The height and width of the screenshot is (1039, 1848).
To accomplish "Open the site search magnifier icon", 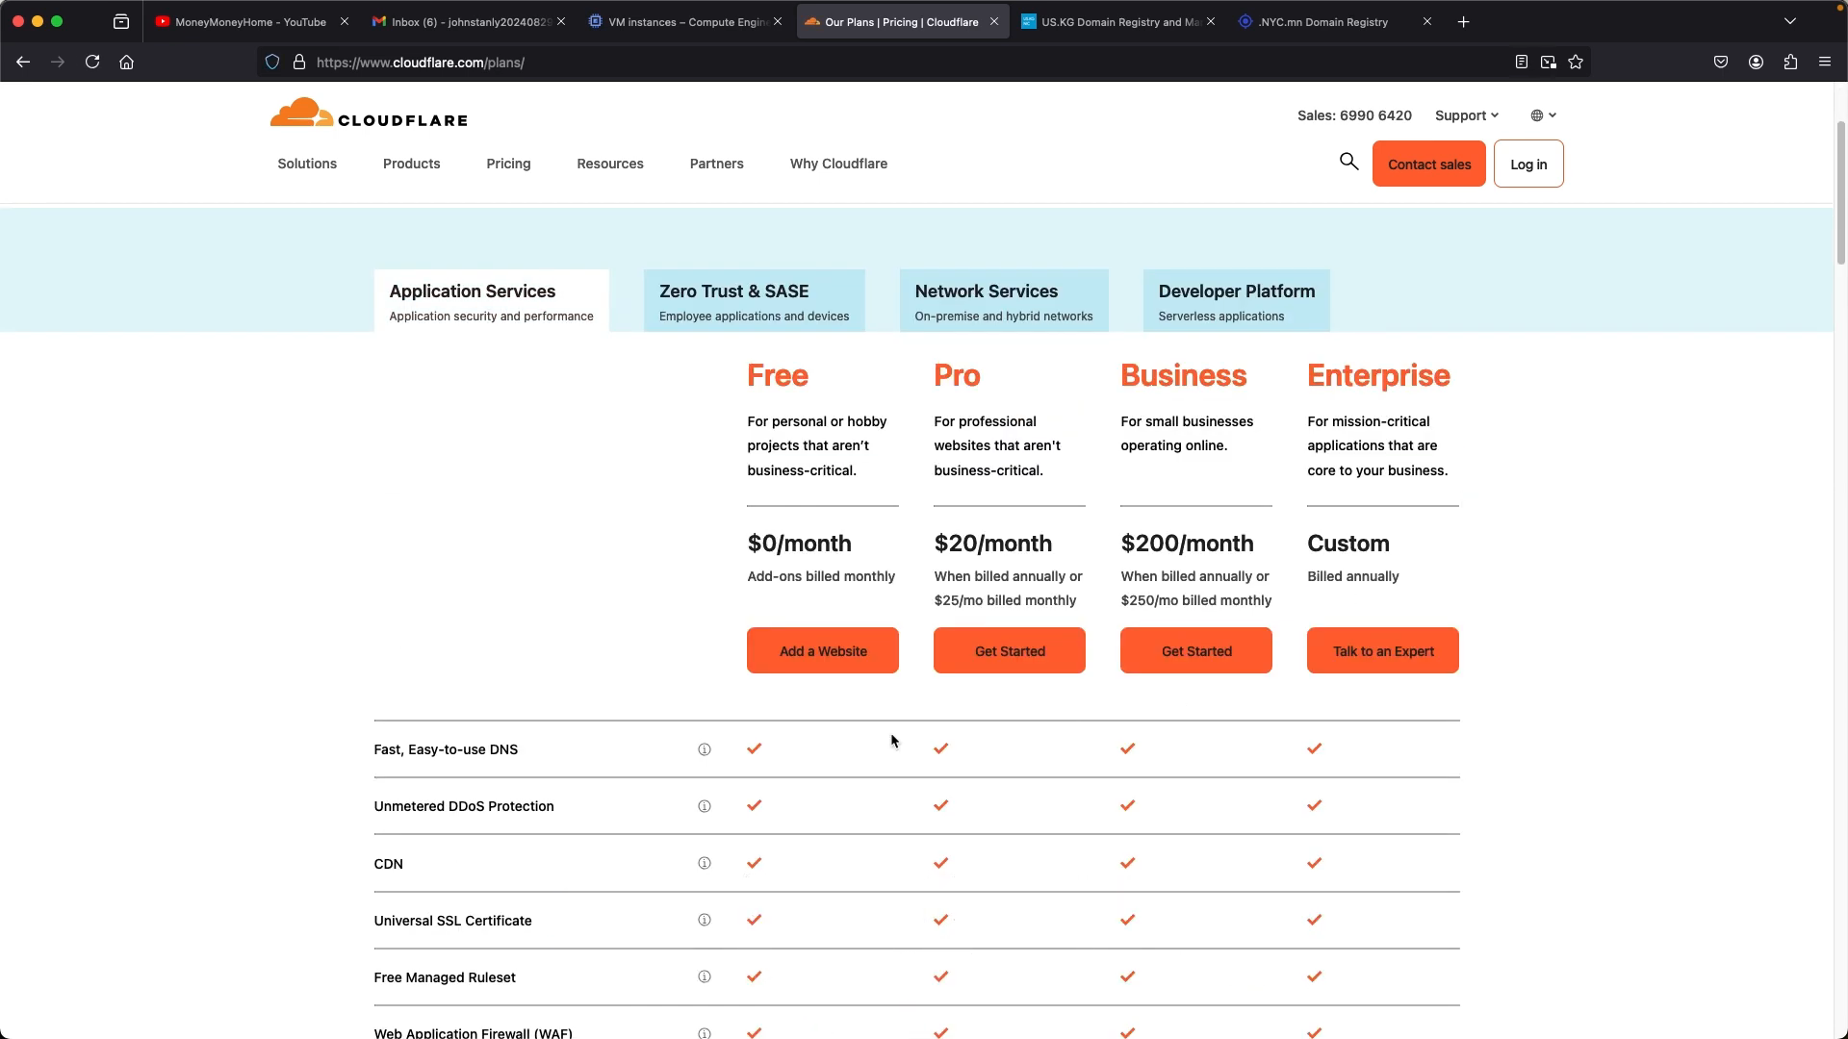I will coord(1348,162).
